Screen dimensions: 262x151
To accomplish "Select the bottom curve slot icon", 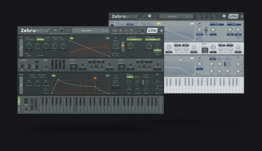I will pos(123,50).
